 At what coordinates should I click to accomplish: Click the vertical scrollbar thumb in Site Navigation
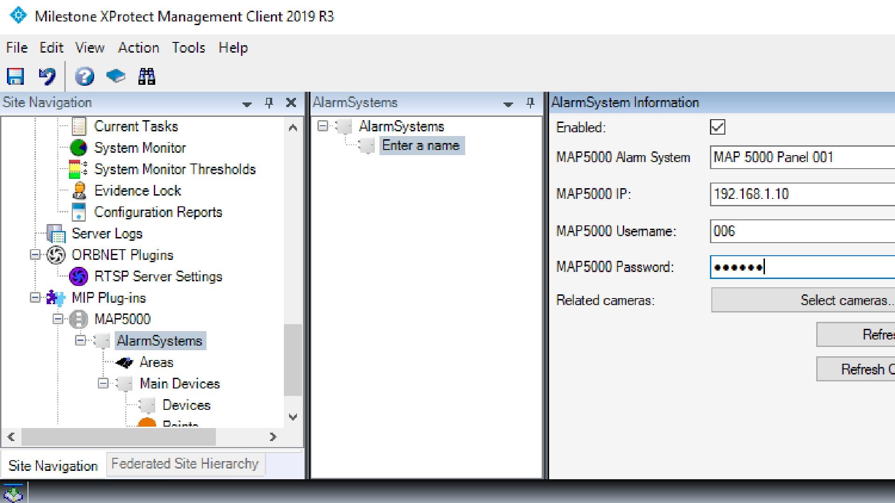(x=293, y=360)
